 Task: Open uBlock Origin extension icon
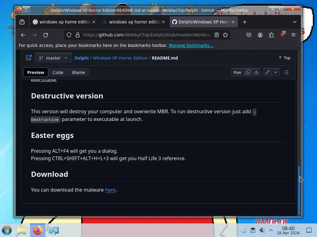pyautogui.click(x=283, y=35)
